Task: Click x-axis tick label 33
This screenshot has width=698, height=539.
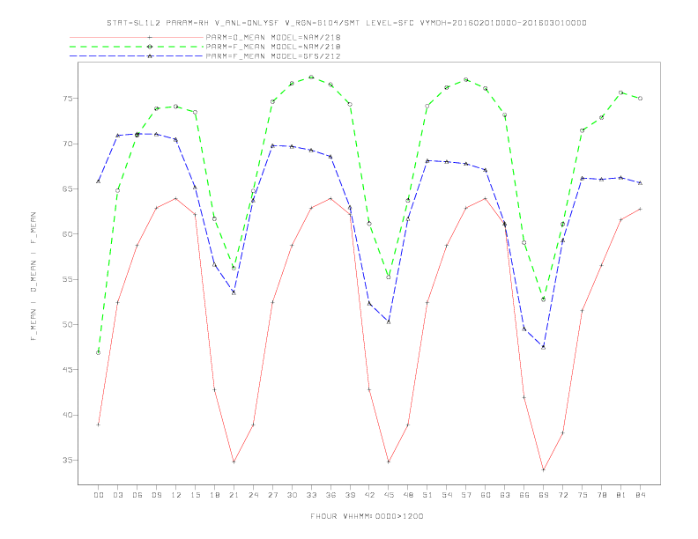Action: (x=311, y=495)
